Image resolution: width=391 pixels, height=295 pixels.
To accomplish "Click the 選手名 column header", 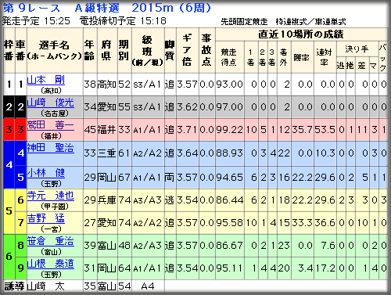I will click(55, 51).
